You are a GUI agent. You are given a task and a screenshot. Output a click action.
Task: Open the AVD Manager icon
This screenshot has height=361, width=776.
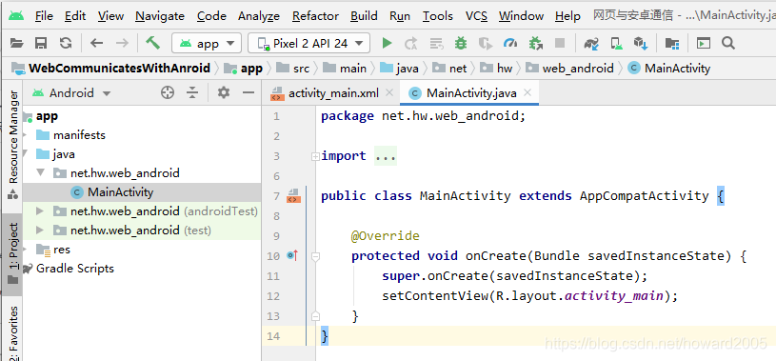coord(616,44)
